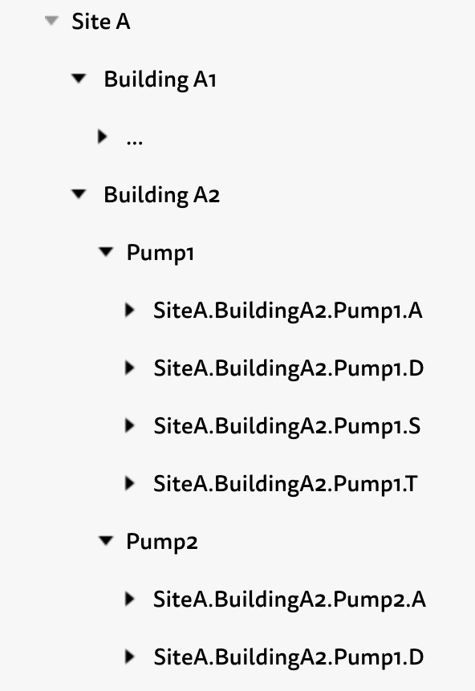Select the Building A1 label
The width and height of the screenshot is (475, 691).
(160, 79)
